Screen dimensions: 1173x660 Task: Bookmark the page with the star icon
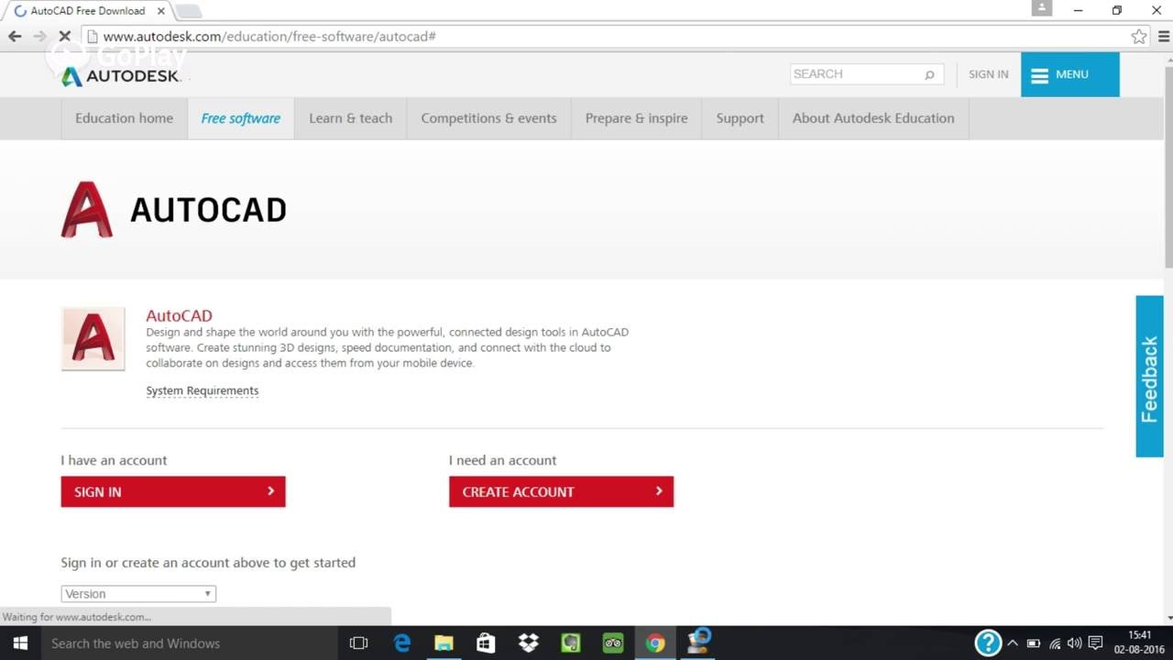point(1139,37)
